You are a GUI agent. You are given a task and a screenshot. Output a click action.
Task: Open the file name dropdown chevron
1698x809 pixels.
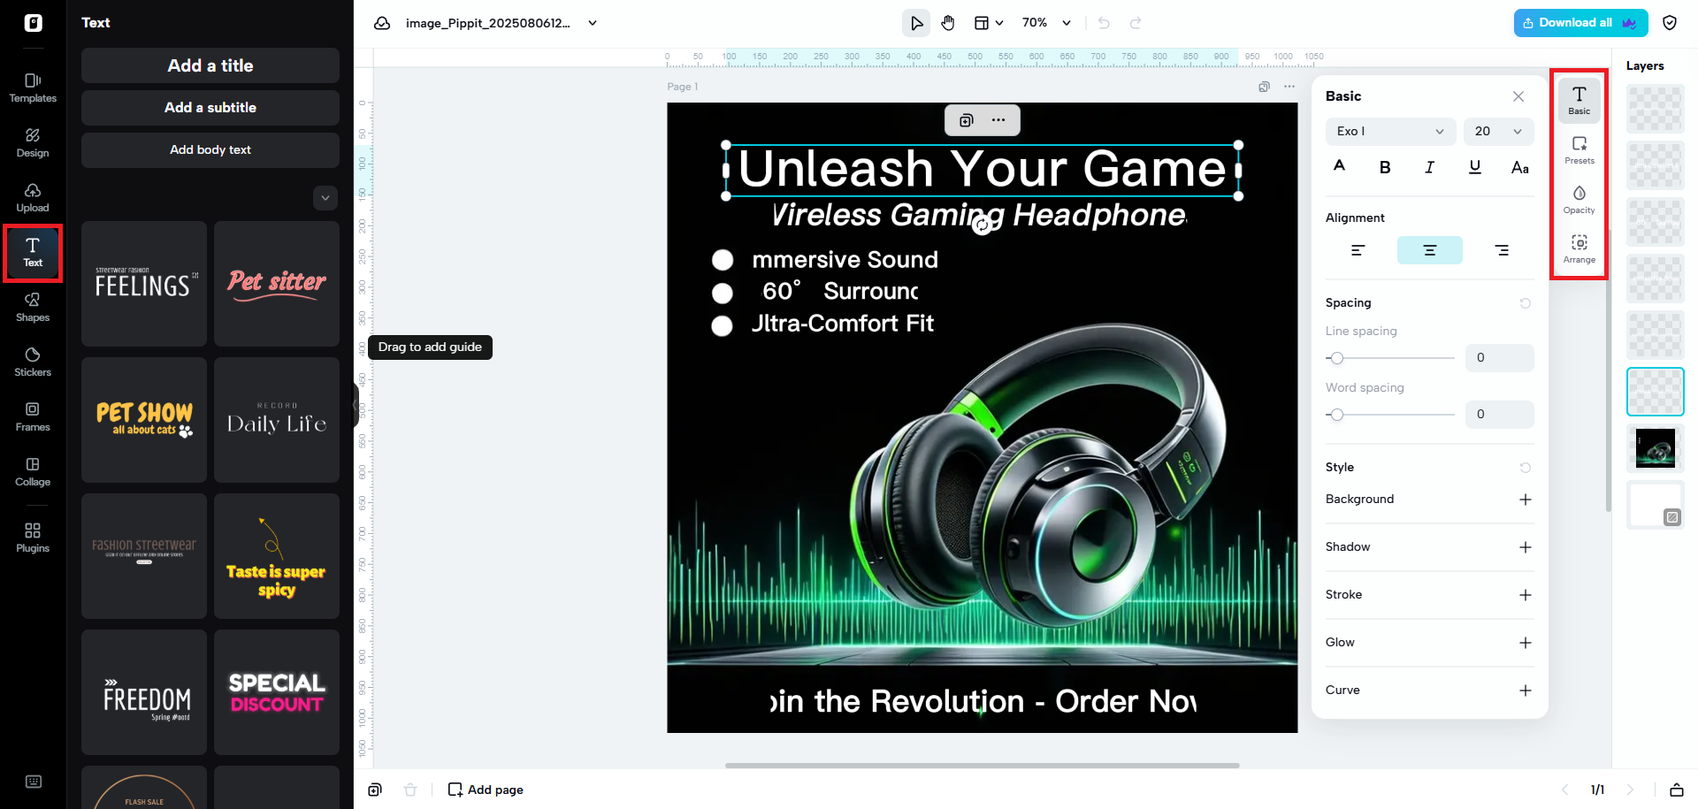coord(593,23)
